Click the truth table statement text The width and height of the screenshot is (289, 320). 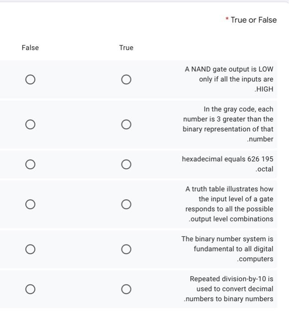[x=230, y=204]
